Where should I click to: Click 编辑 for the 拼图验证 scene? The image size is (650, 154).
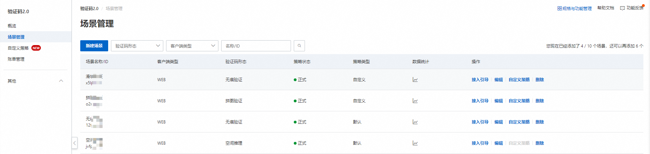pos(498,101)
